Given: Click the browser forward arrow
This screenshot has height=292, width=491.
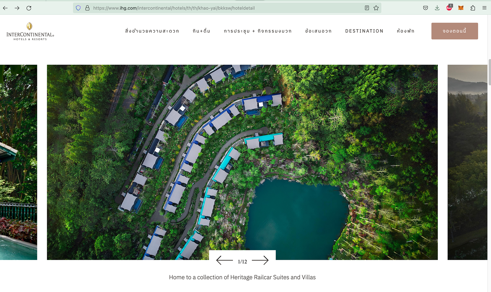Looking at the screenshot, I should pyautogui.click(x=17, y=8).
